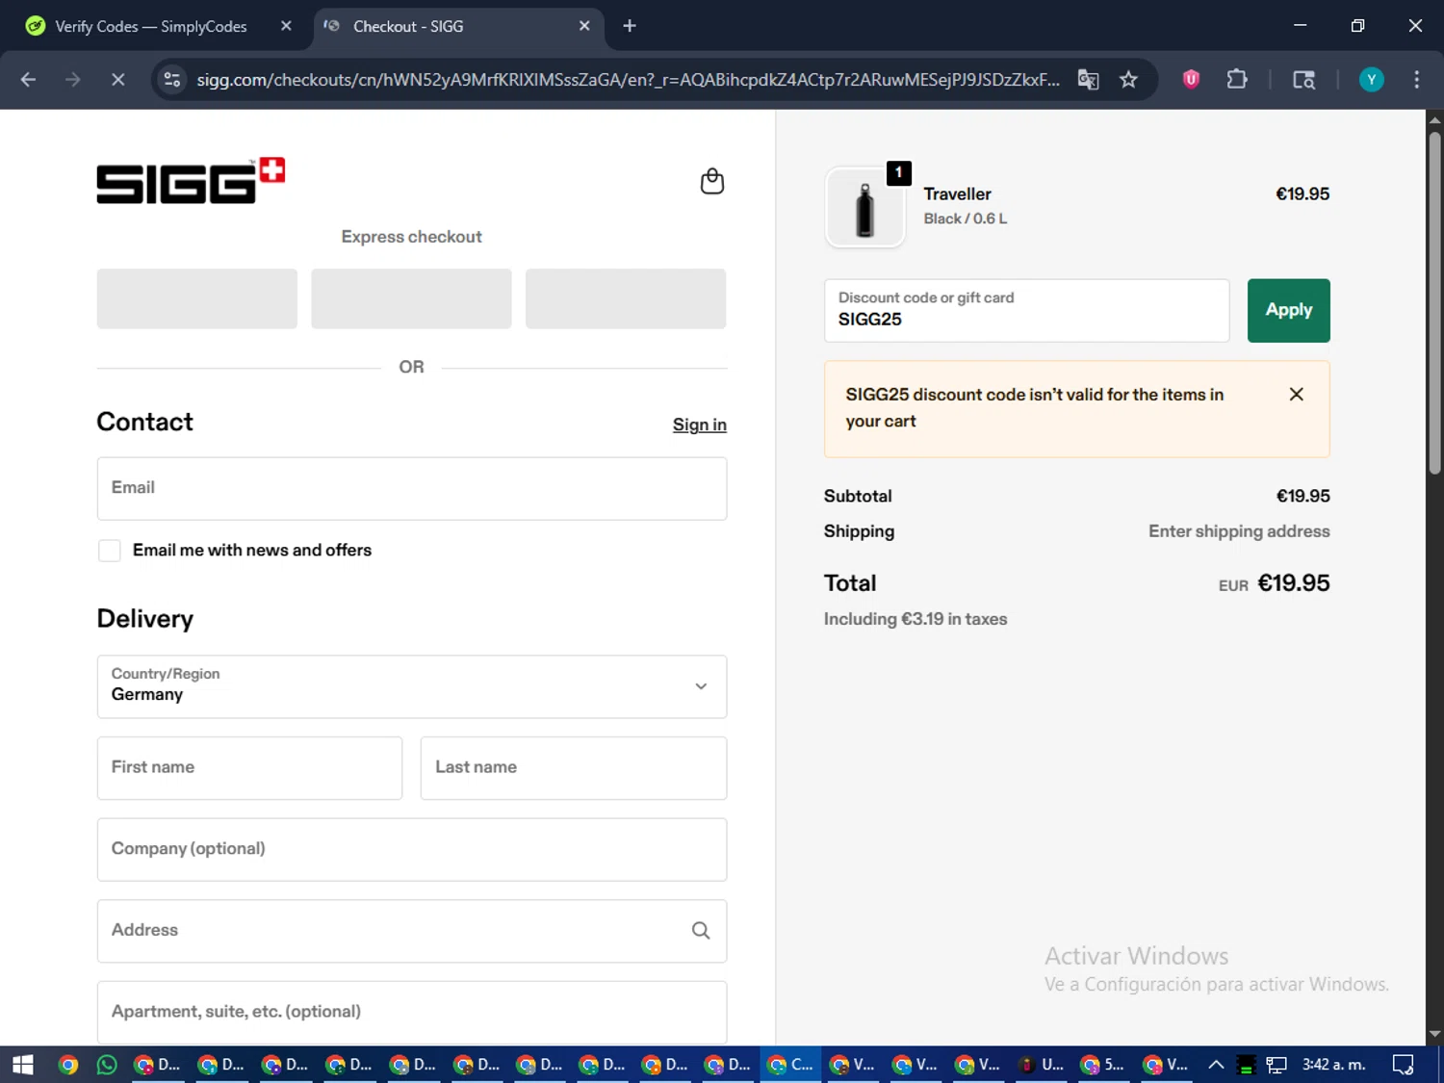
Task: Click the taskbar clock 3:42 a. m.
Action: (x=1333, y=1065)
